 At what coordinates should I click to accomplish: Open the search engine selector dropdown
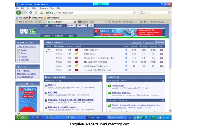(x=142, y=13)
